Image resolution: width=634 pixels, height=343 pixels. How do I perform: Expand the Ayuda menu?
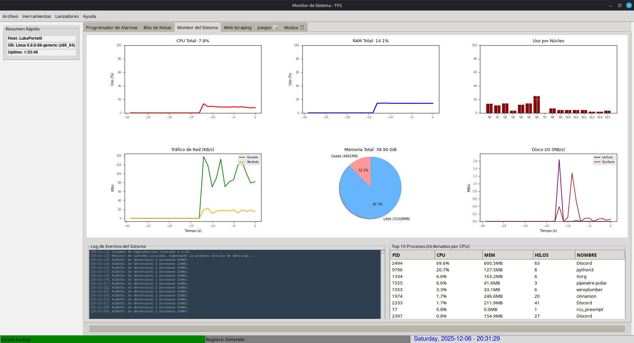pos(89,16)
